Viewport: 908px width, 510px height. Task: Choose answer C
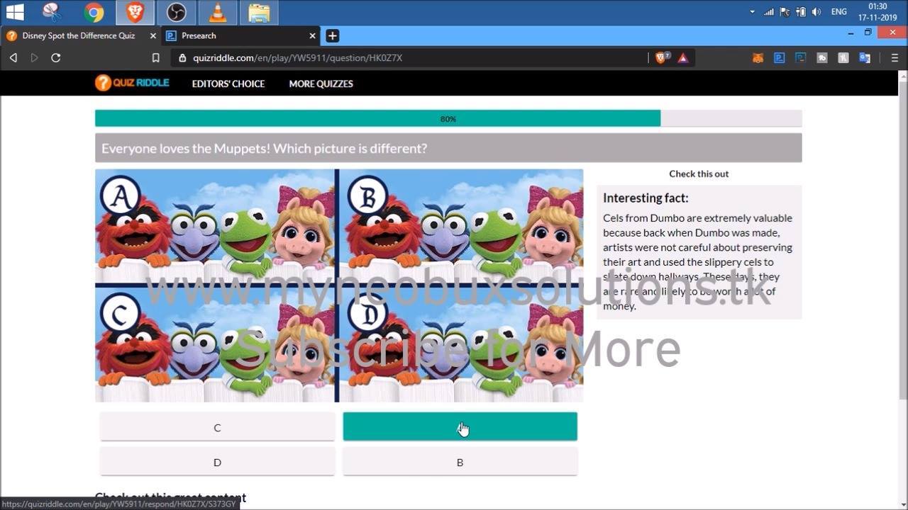pos(217,427)
